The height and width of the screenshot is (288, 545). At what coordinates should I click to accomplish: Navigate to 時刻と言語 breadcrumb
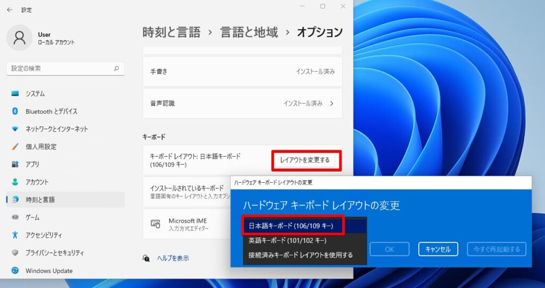pos(171,32)
